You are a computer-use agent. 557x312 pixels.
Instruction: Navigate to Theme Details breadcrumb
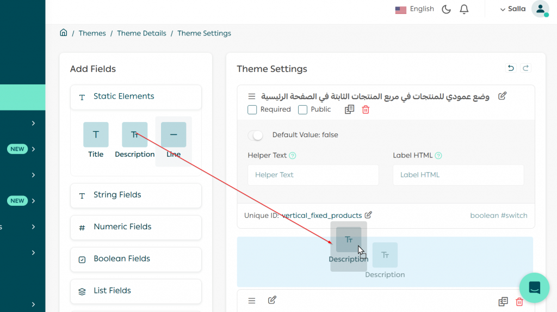tap(141, 33)
